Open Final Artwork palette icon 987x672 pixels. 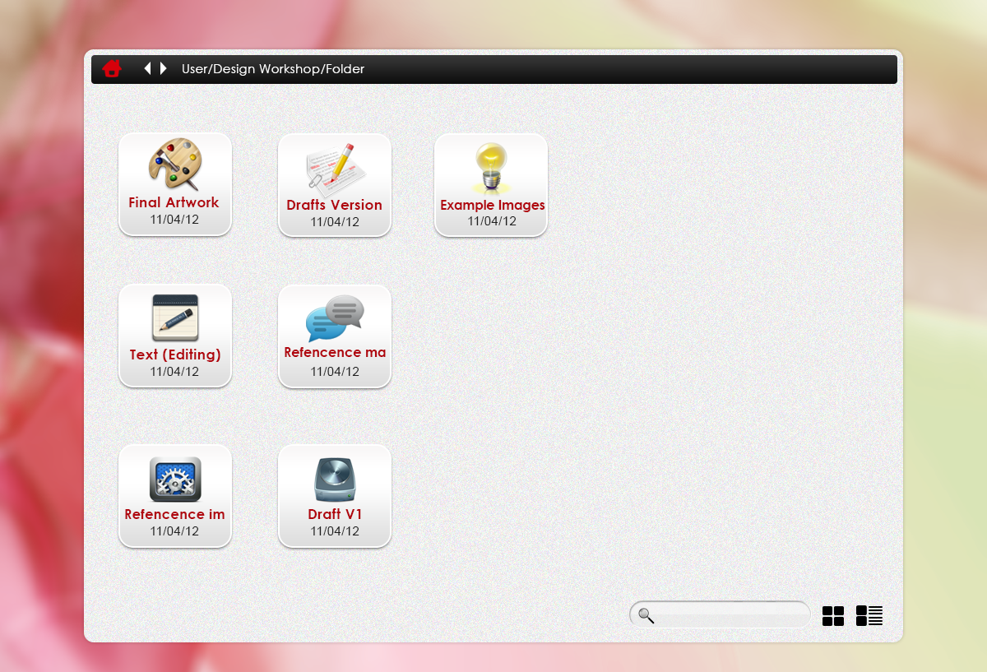point(174,164)
